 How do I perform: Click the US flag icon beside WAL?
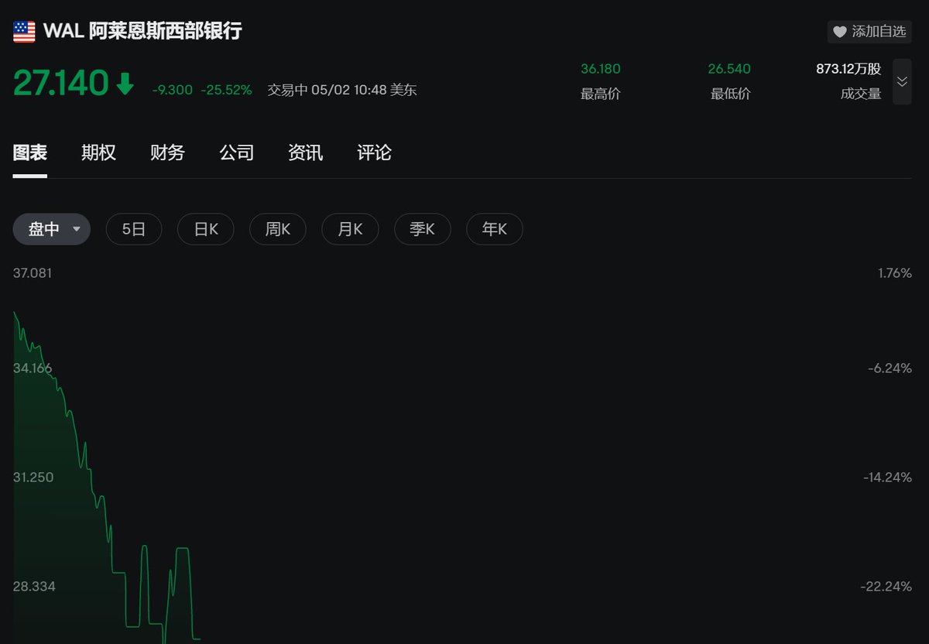pos(24,32)
